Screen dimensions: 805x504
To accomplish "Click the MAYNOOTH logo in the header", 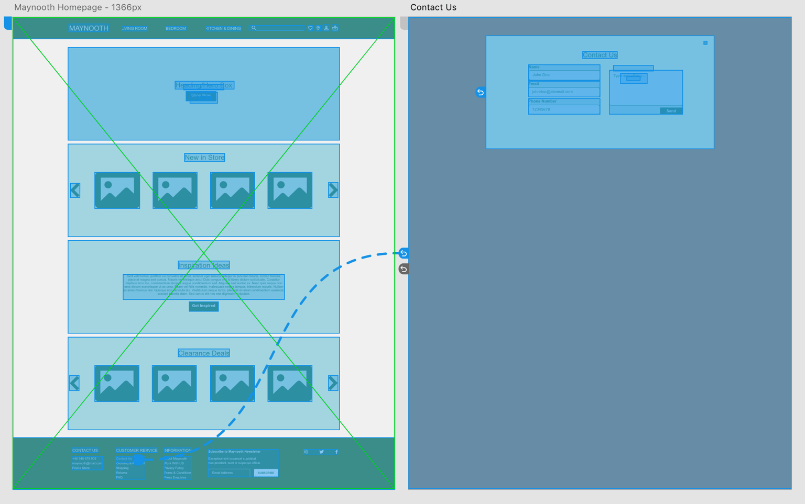I will (89, 28).
